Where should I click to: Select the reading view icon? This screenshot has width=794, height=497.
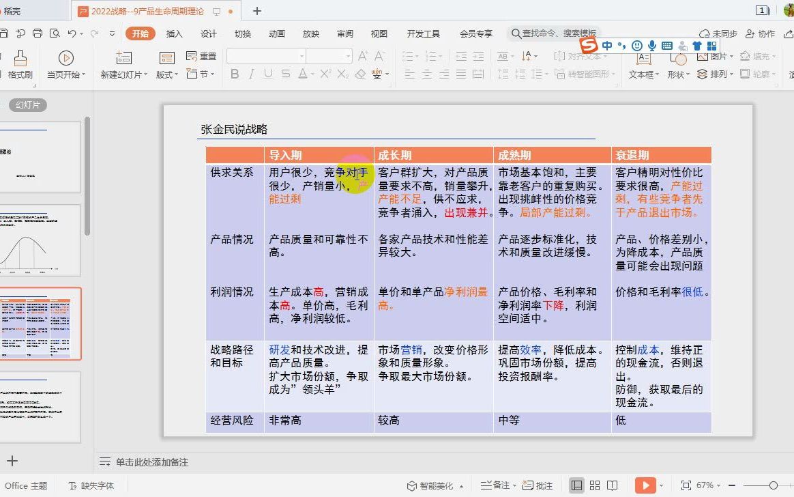pyautogui.click(x=613, y=485)
